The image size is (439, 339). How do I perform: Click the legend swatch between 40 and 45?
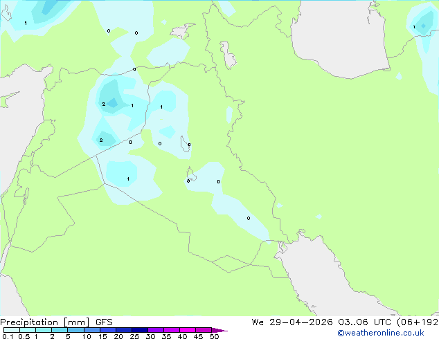coord(188,330)
